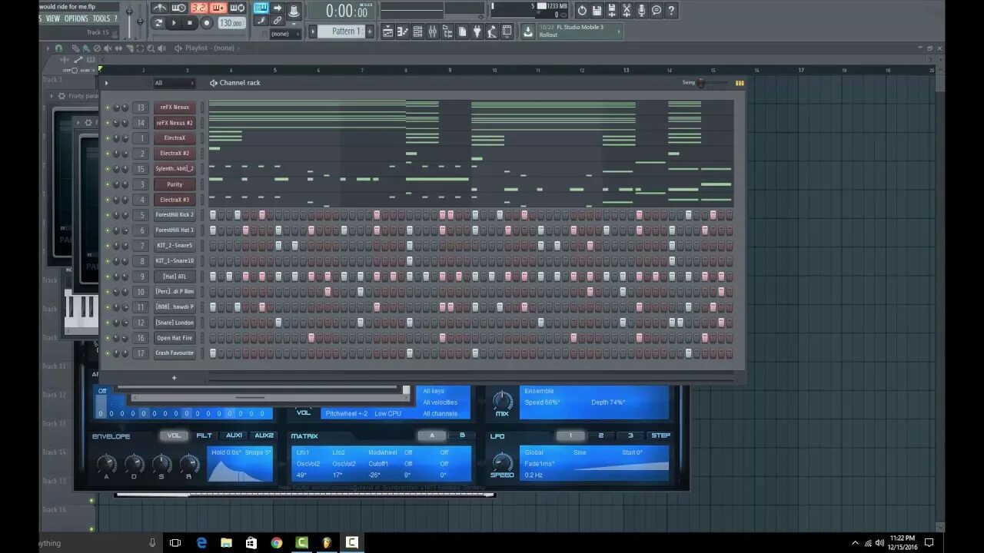Click the envelope A (attack) knob

click(106, 463)
